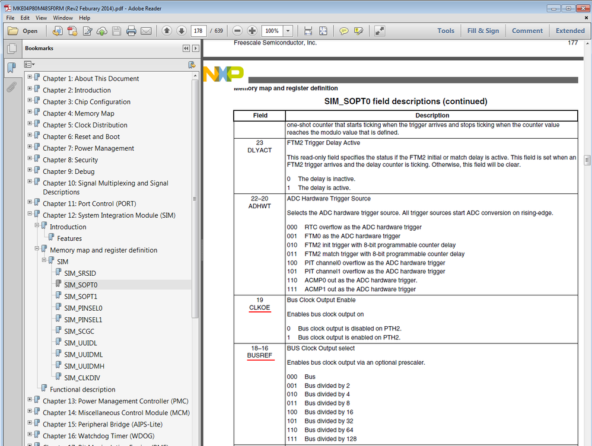
Task: Select the SIM_PINSEL0 bookmark
Action: pyautogui.click(x=83, y=308)
